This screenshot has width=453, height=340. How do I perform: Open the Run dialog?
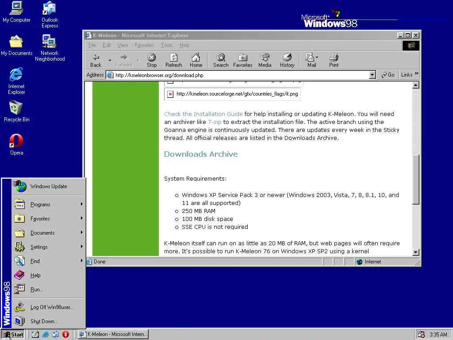point(49,290)
